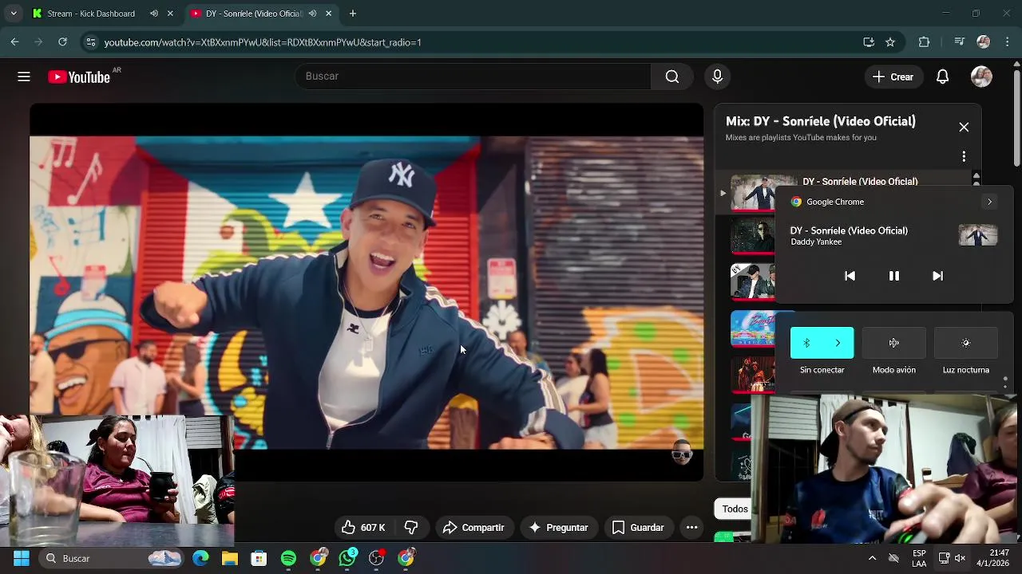1022x574 pixels.
Task: Open a new Chrome tab
Action: coord(353,14)
